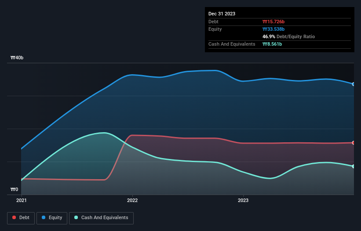This screenshot has width=361, height=231.
Task: Click the Dec 31 2023 tooltip date
Action: coord(222,14)
